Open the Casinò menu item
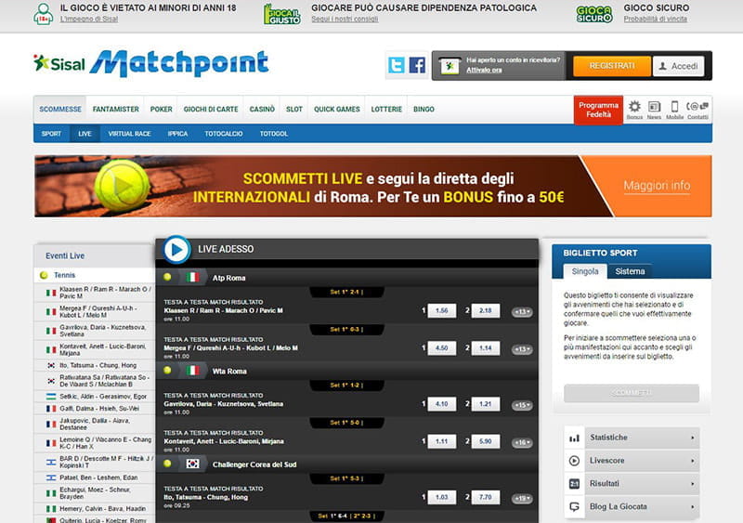This screenshot has width=743, height=523. 262,109
